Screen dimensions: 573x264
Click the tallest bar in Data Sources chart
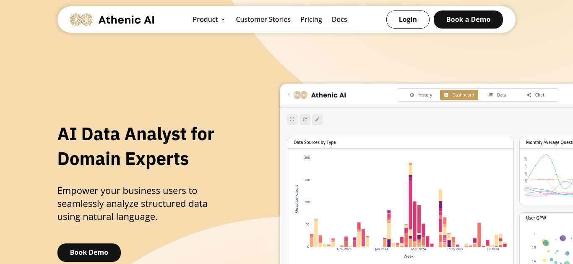click(411, 205)
